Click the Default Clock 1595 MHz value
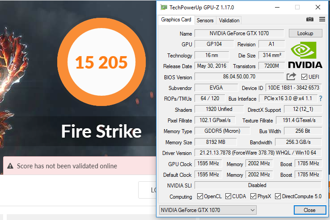 tap(208, 174)
